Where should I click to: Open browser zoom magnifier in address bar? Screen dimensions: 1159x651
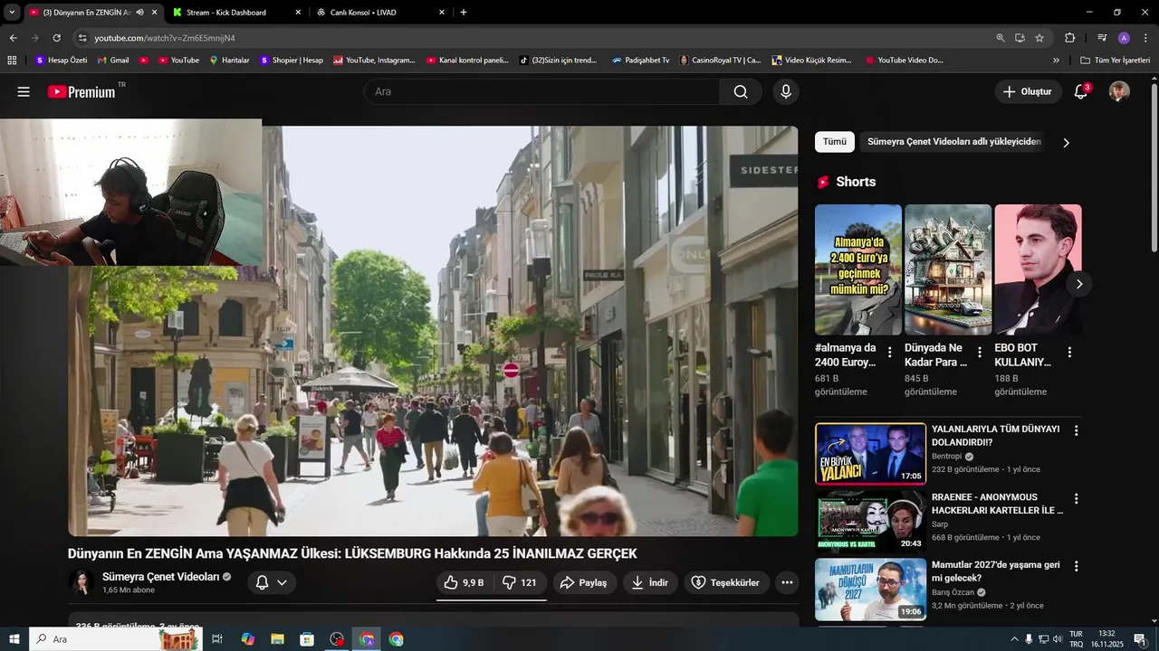[x=1001, y=38]
